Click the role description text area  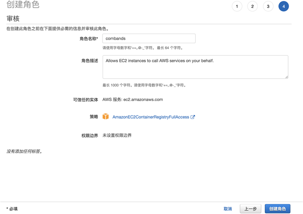coord(195,67)
